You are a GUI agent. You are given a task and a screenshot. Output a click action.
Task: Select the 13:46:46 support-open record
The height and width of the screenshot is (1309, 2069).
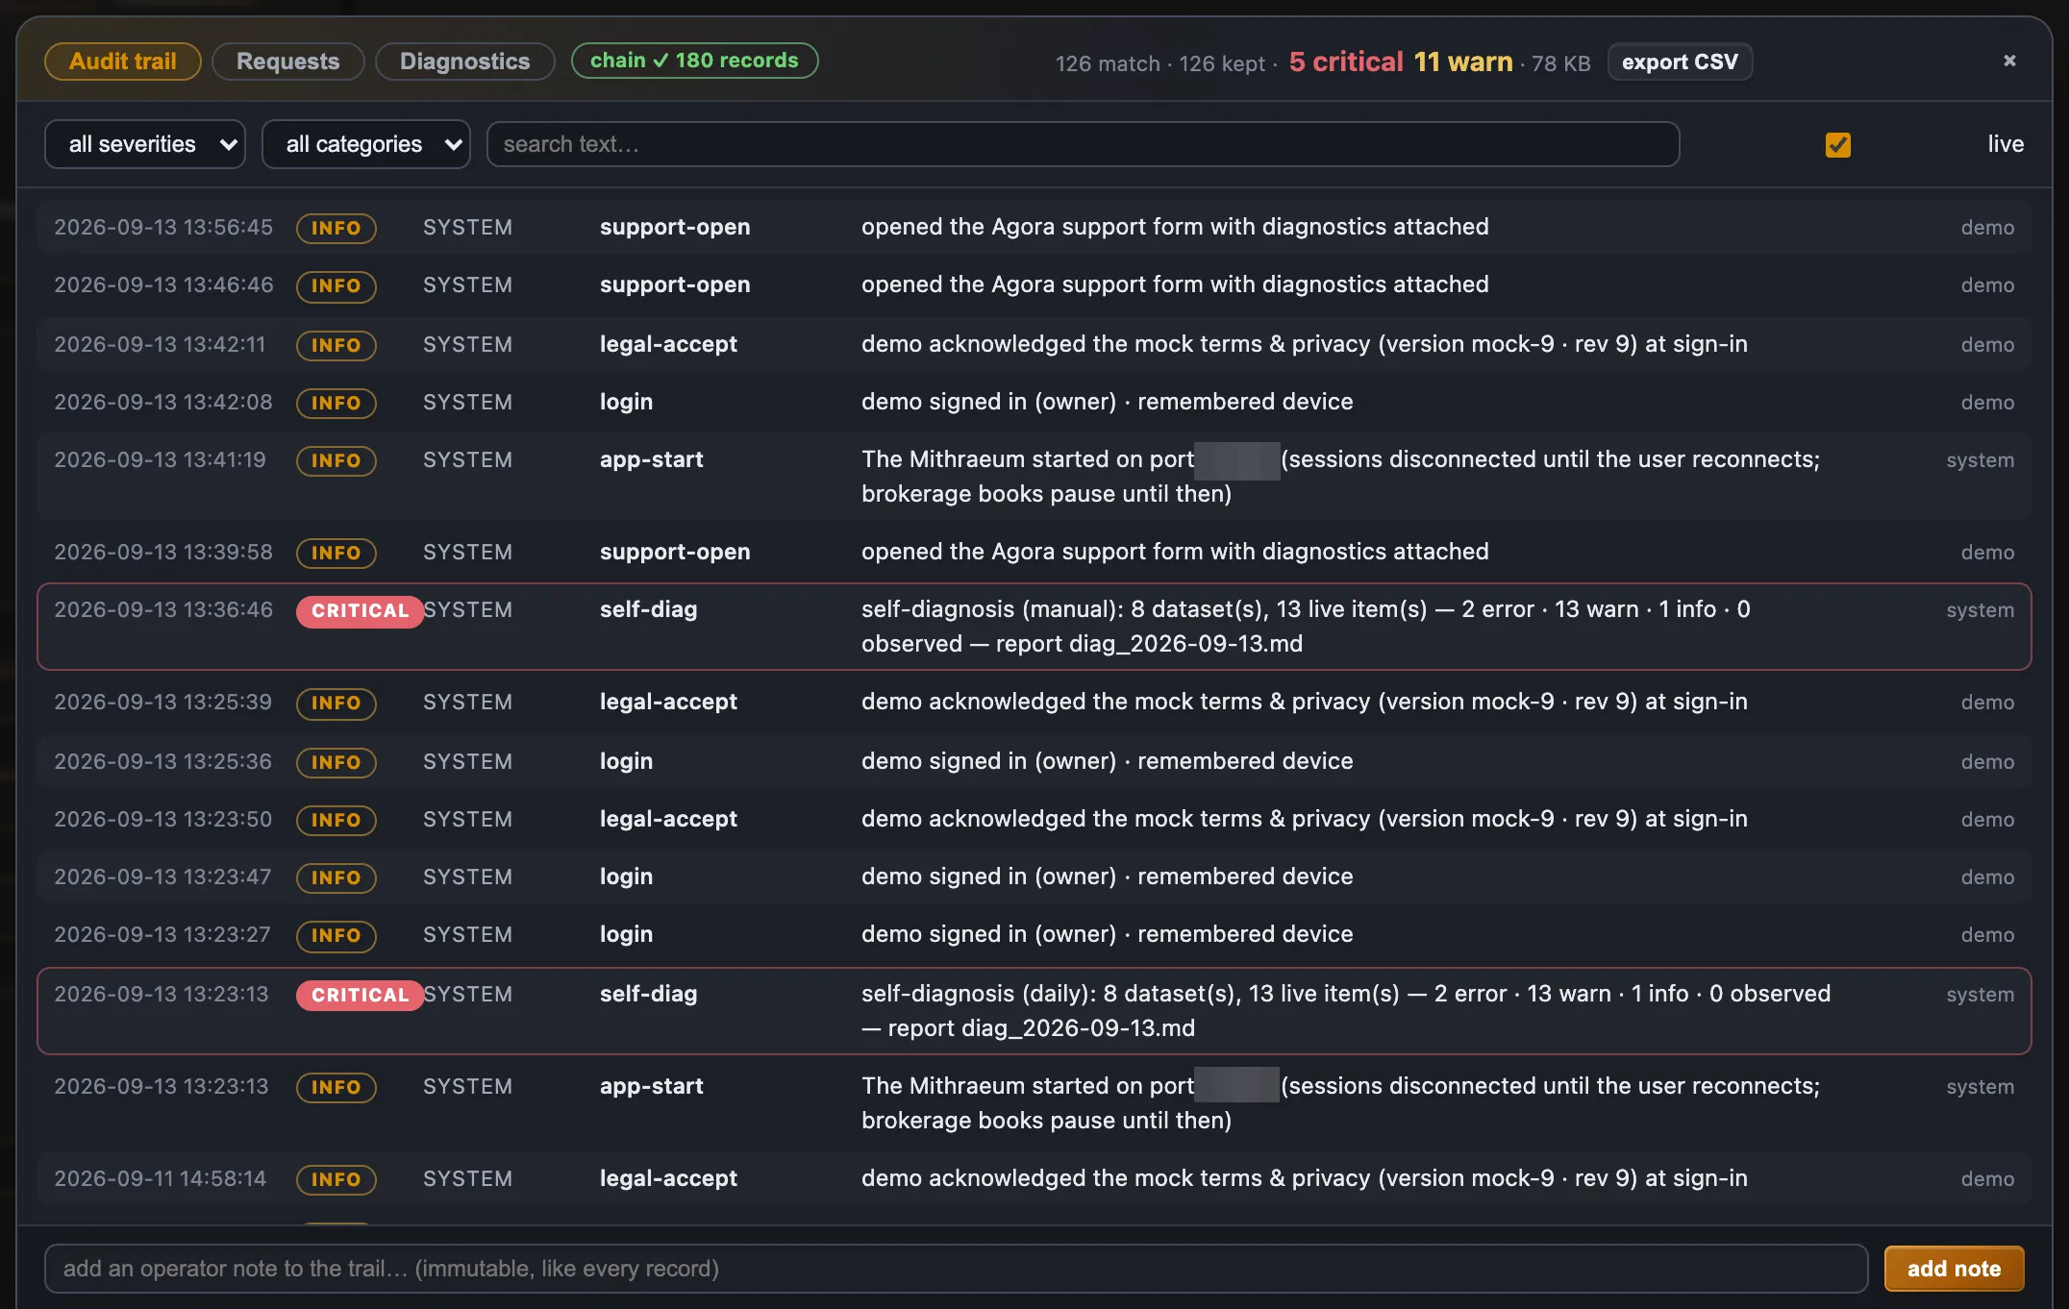[x=1034, y=285]
